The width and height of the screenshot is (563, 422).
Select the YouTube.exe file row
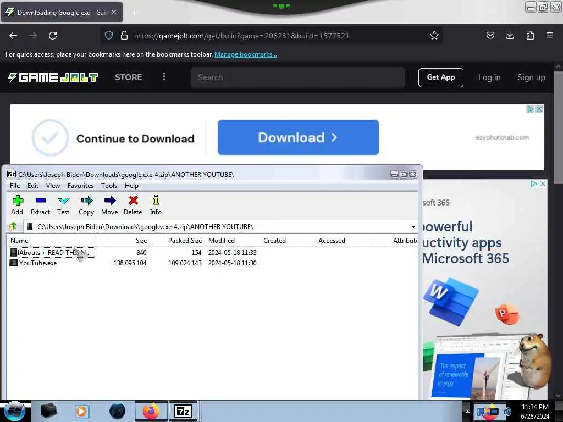pos(133,263)
